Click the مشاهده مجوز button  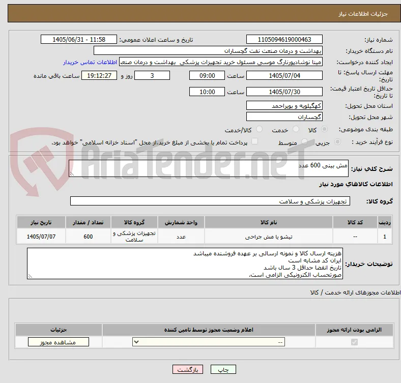pos(59,342)
